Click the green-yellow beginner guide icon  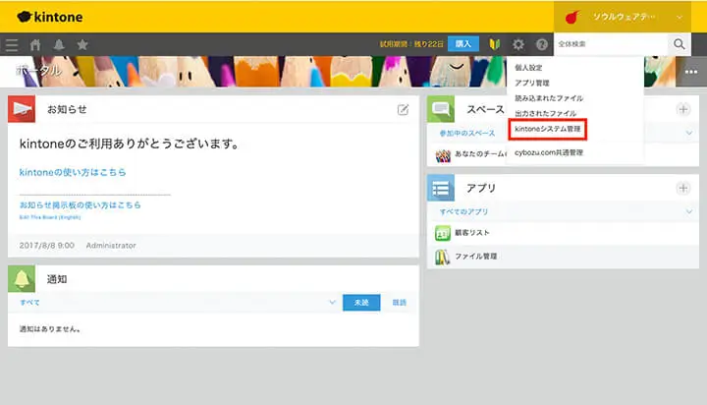click(496, 44)
